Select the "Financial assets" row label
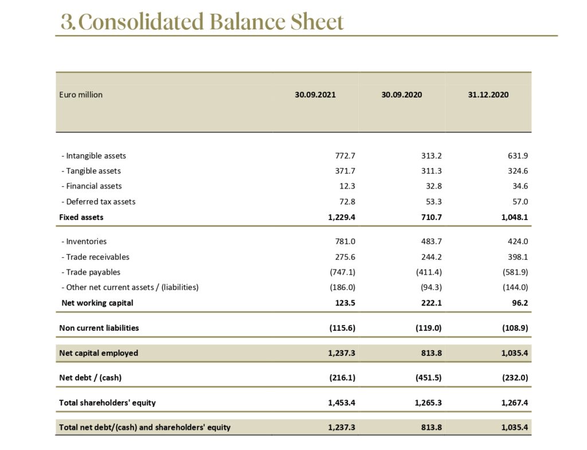Image resolution: width=587 pixels, height=450 pixels. pos(92,186)
